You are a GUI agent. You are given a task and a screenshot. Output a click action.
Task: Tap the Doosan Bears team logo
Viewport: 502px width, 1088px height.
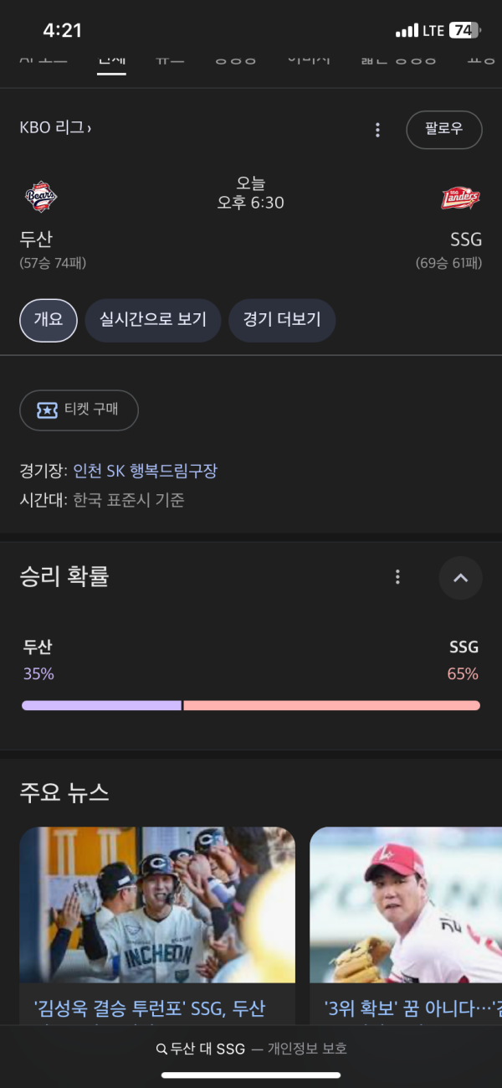(x=40, y=197)
